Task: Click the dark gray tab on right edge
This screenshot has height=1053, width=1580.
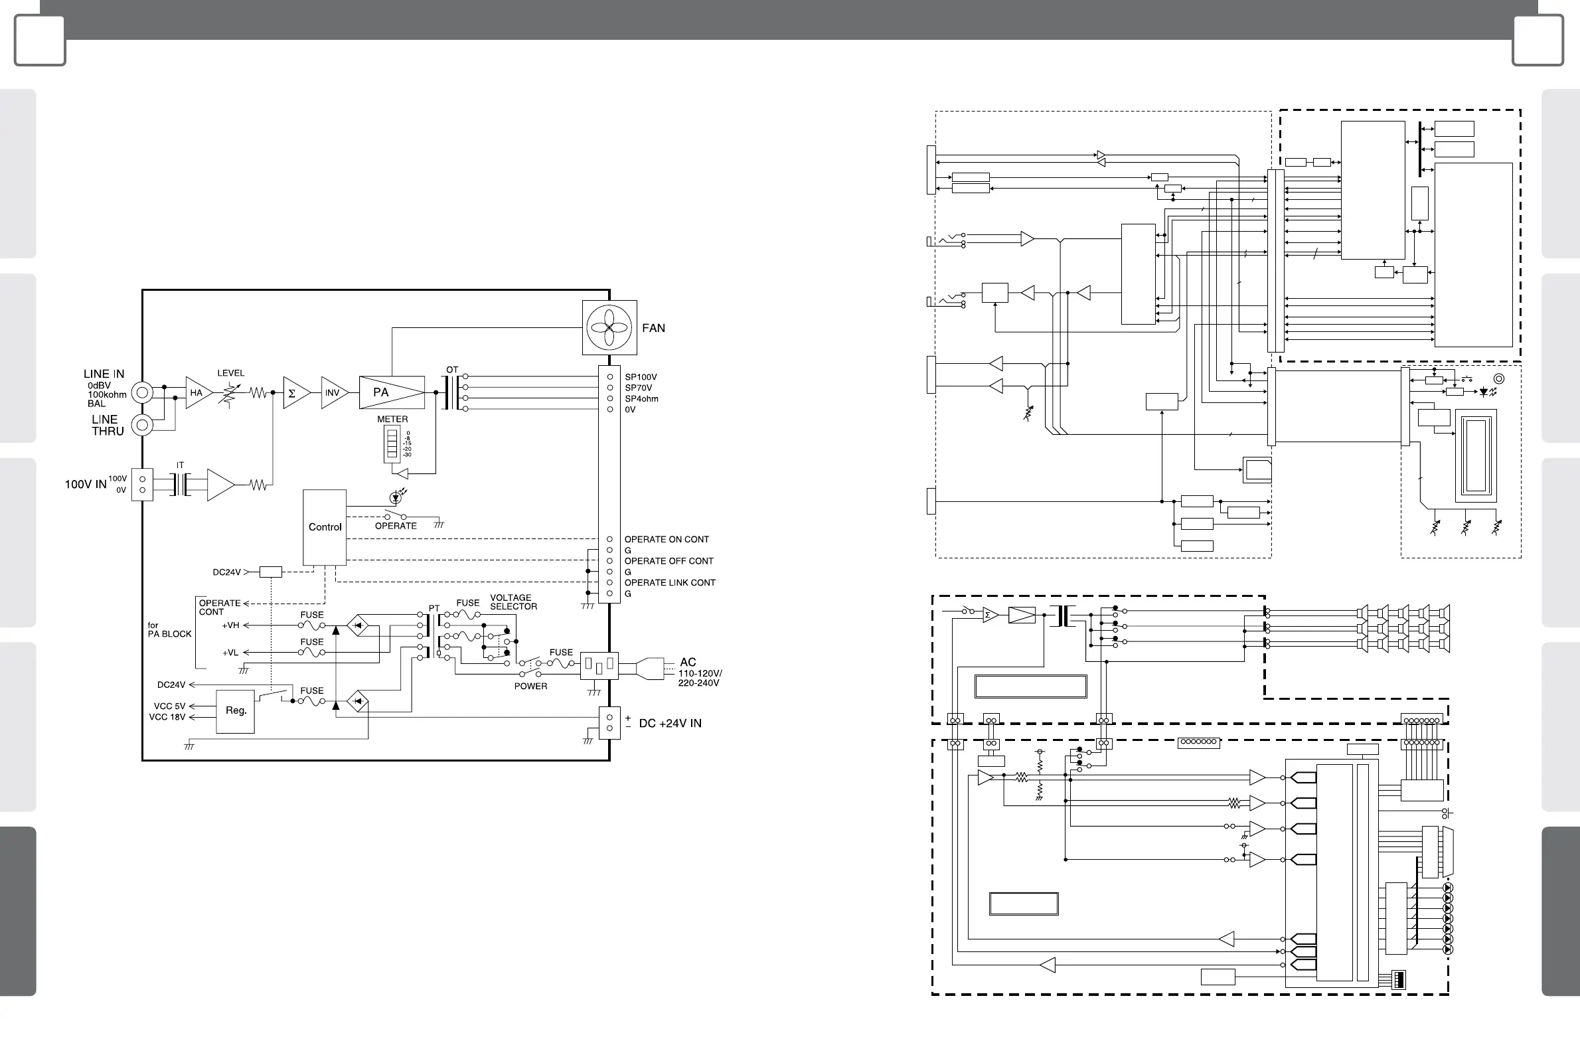Action: 1561,911
